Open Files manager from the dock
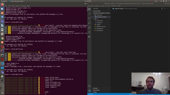Viewport: 170px width, 95px height. pos(2,34)
